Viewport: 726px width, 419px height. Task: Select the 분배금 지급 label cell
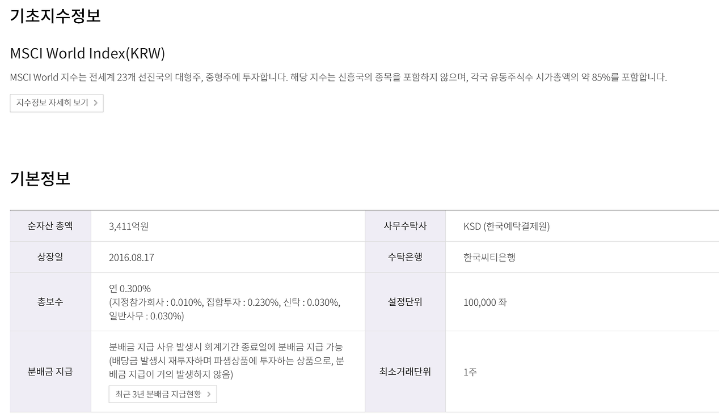click(x=50, y=371)
